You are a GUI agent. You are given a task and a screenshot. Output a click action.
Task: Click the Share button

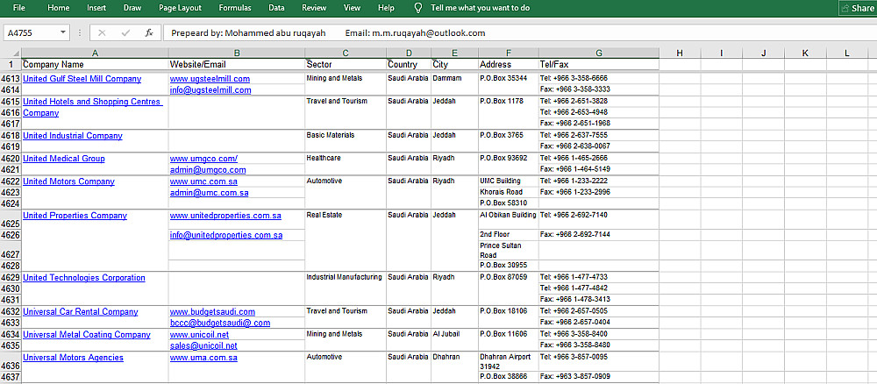pyautogui.click(x=858, y=8)
